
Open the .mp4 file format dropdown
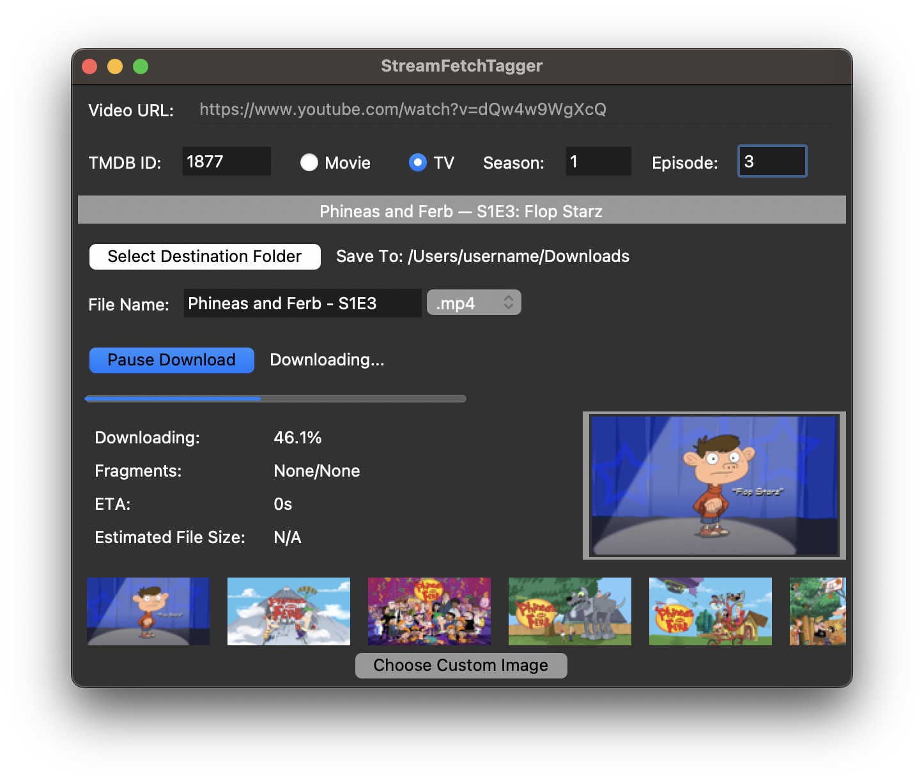474,303
